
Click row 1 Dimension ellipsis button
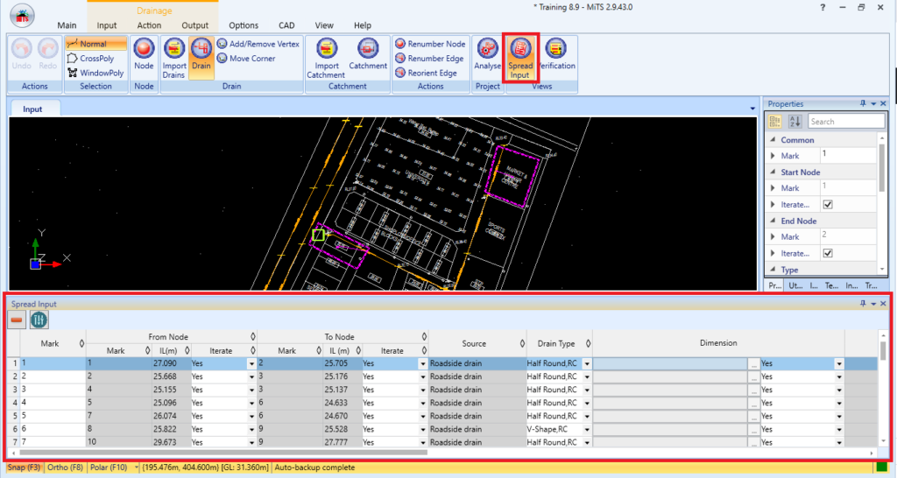[754, 363]
